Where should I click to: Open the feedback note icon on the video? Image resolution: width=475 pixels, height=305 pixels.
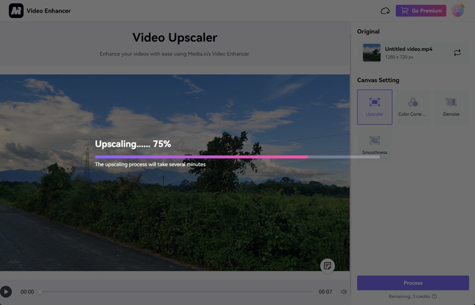pyautogui.click(x=328, y=266)
